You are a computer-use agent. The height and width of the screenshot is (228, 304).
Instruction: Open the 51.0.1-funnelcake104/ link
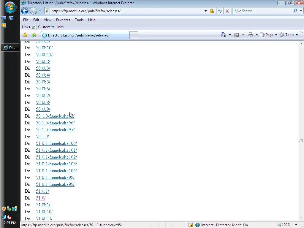(x=56, y=171)
